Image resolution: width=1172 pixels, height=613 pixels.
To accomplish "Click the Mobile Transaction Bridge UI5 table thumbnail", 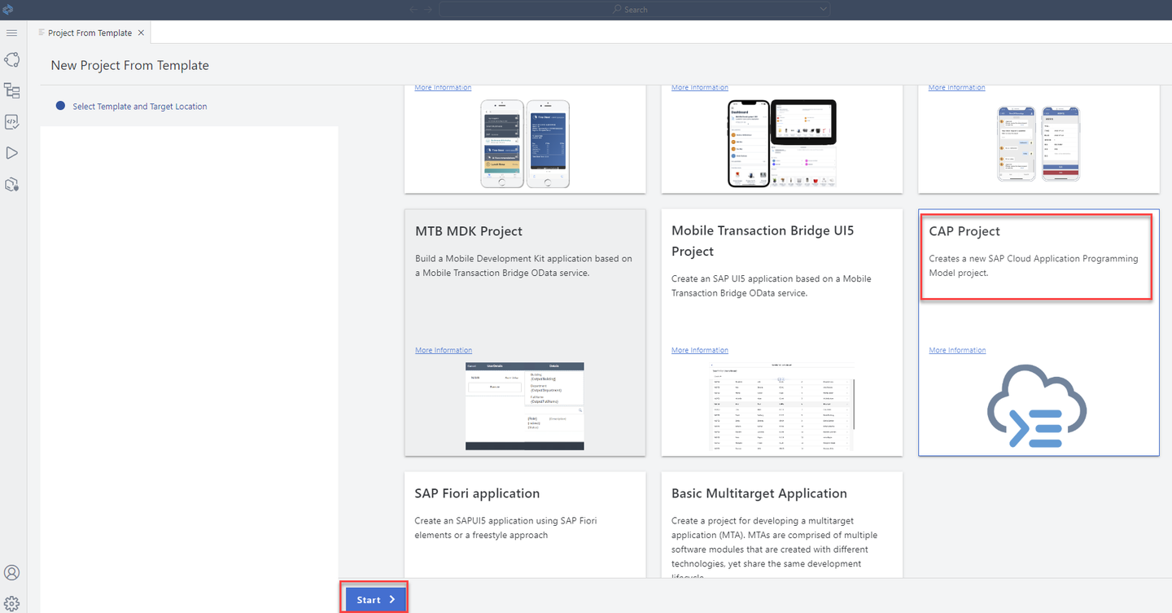I will pyautogui.click(x=781, y=406).
